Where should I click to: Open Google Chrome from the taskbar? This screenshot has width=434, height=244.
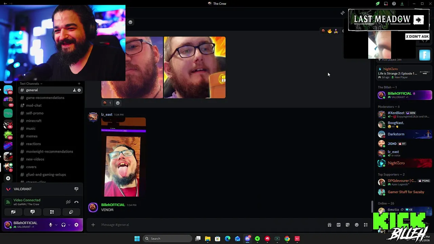pyautogui.click(x=287, y=239)
